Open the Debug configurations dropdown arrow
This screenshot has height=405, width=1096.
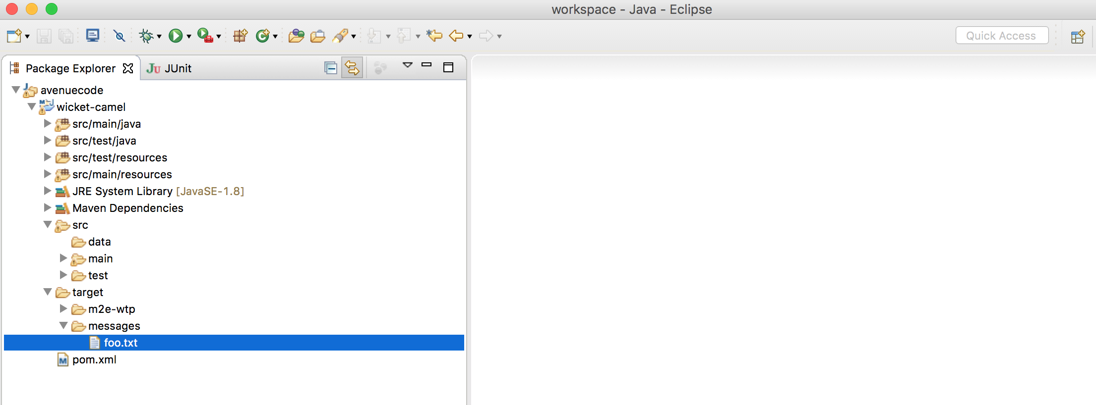coord(159,36)
